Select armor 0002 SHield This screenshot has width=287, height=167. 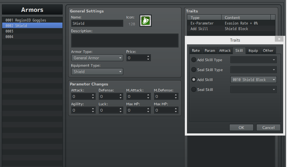point(32,26)
